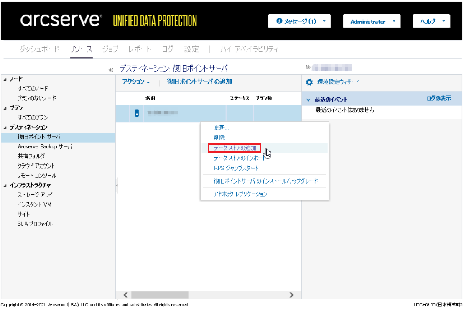
Task: Open the 設定 tab
Action: point(191,49)
